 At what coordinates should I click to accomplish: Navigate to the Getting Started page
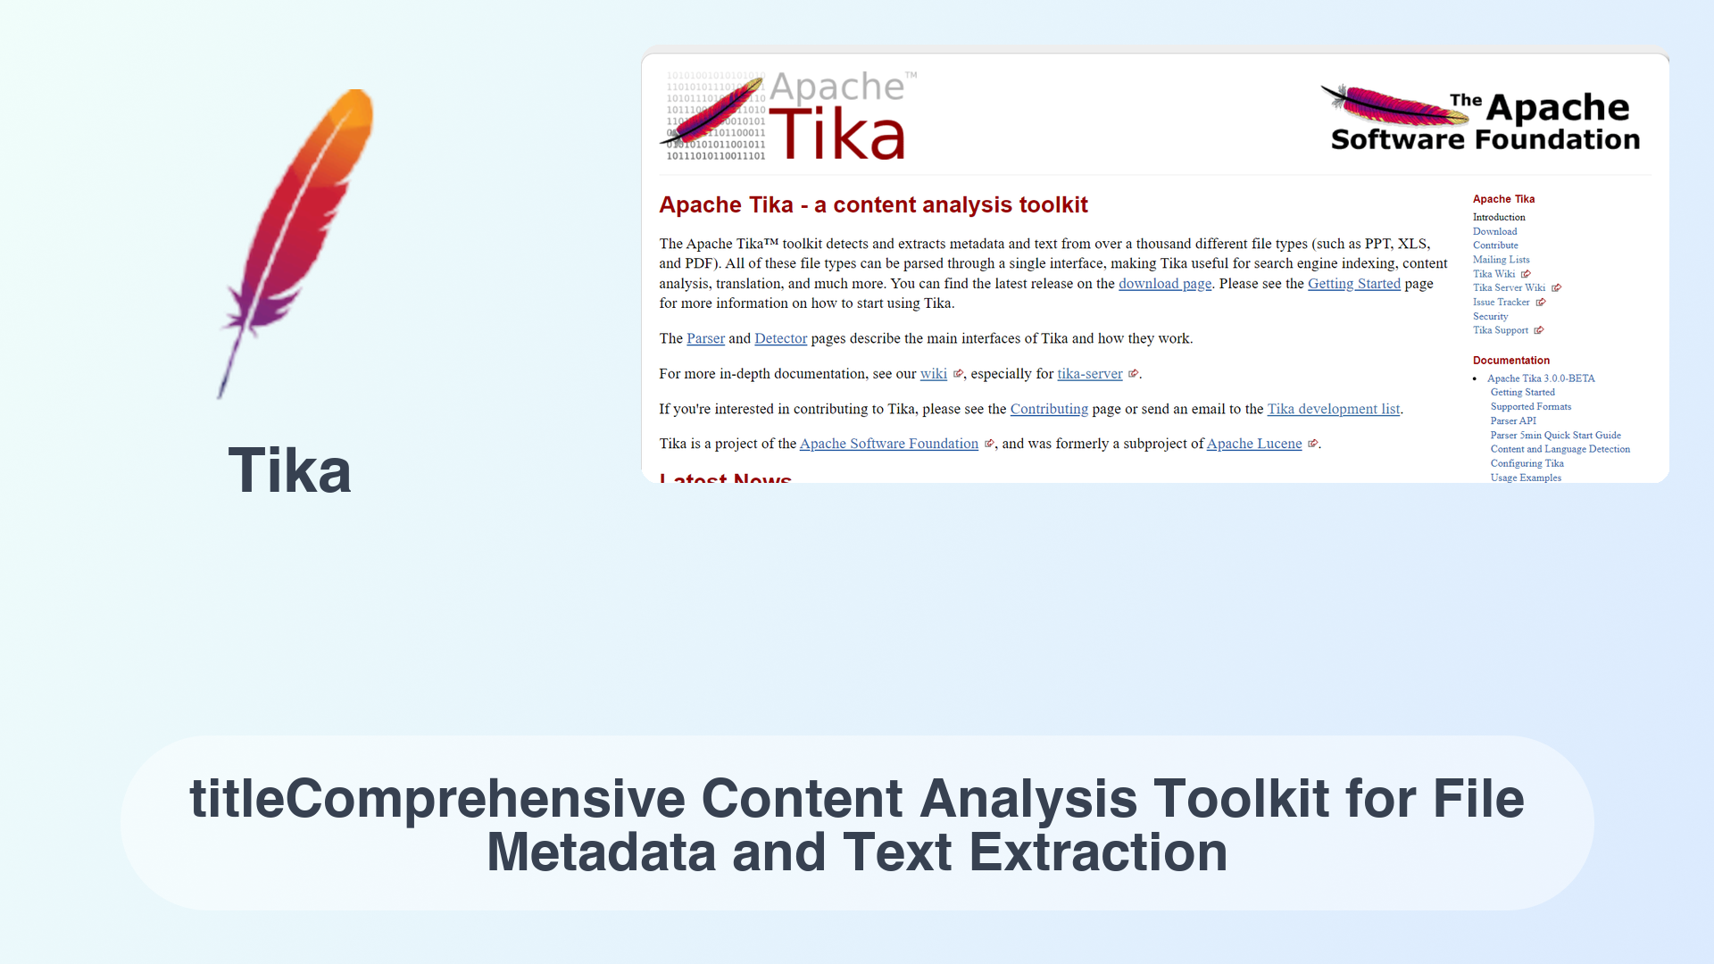tap(1353, 284)
